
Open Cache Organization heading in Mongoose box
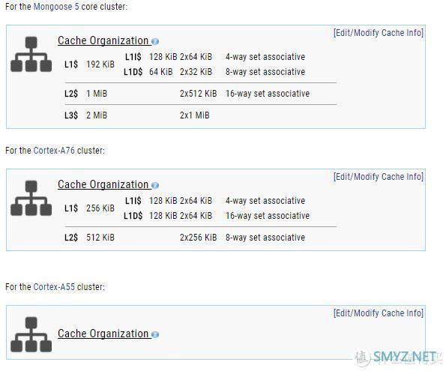103,40
